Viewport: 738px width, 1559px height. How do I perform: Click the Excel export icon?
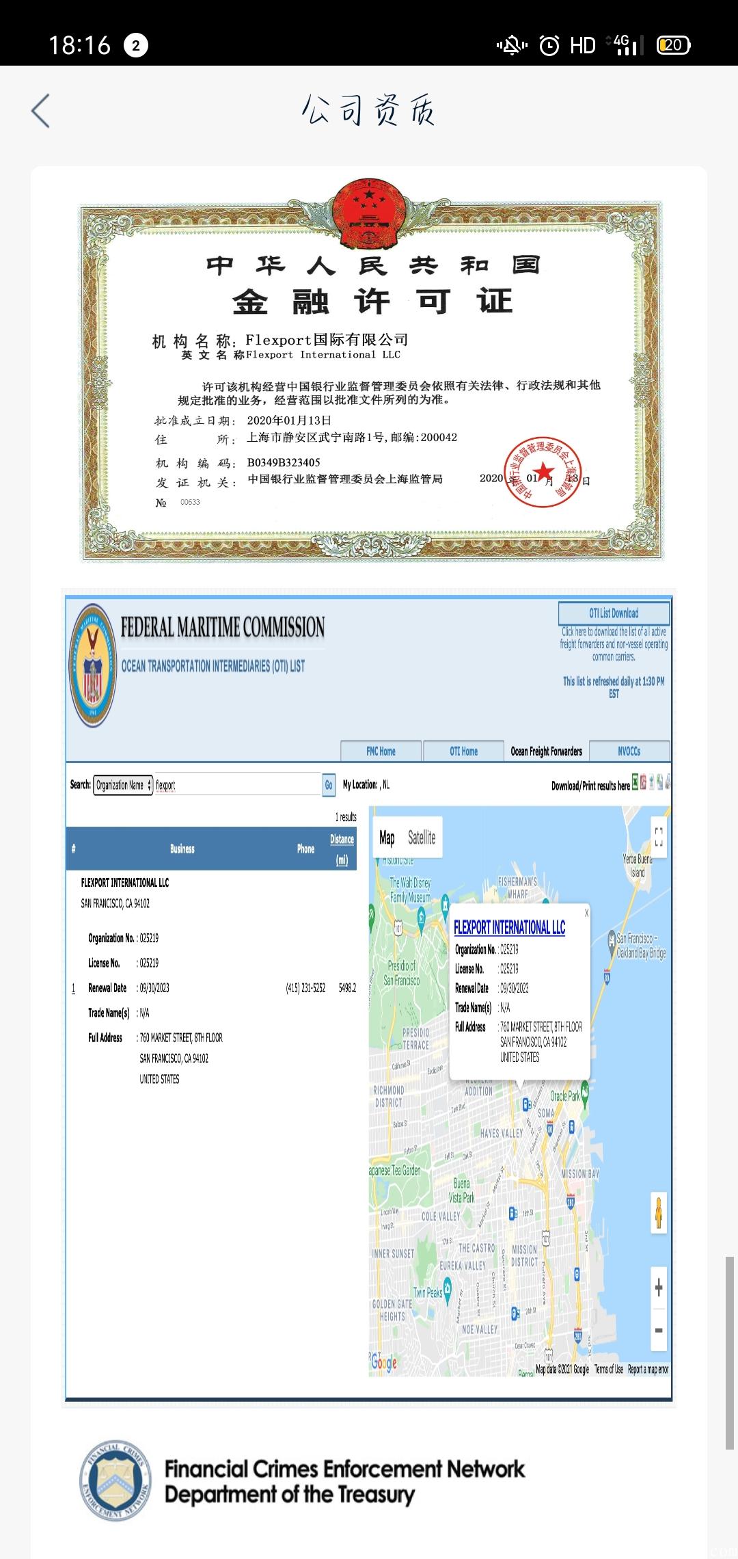[635, 782]
